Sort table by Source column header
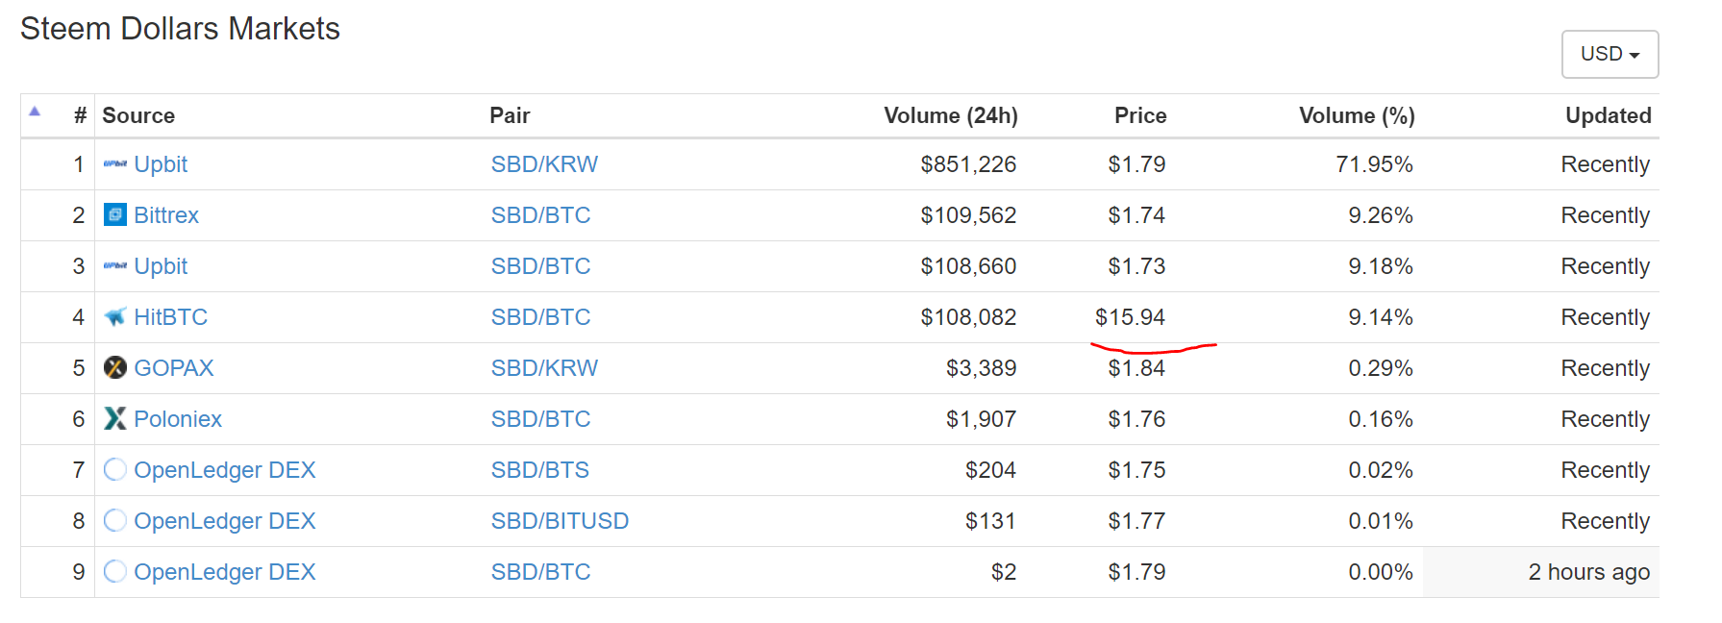The width and height of the screenshot is (1722, 623). point(138,115)
